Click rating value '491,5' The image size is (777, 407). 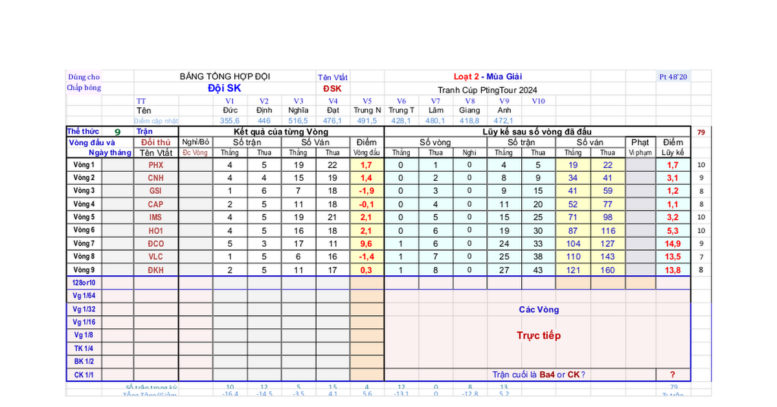click(x=367, y=120)
